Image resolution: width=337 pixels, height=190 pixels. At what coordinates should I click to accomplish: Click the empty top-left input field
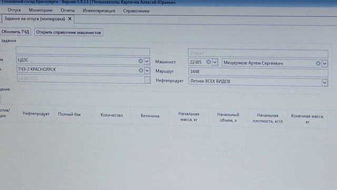pos(83,51)
